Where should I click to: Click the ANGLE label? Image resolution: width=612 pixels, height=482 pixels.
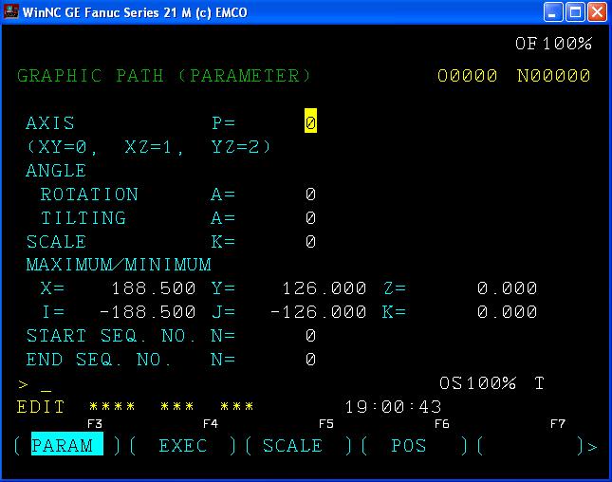(56, 171)
